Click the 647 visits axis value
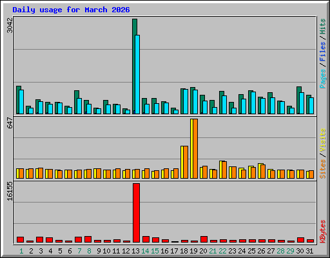The image size is (330, 258). pos(10,123)
